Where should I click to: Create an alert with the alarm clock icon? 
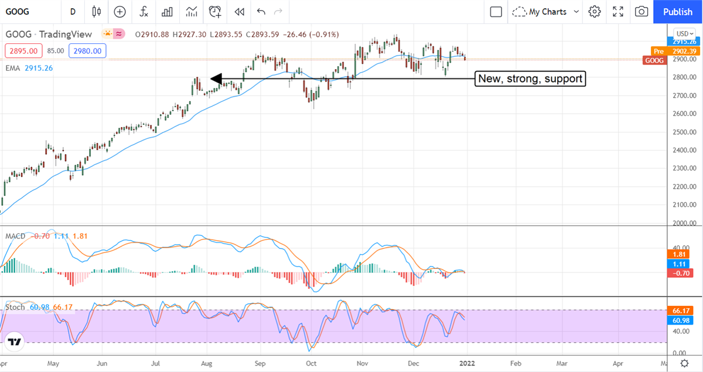[x=216, y=11]
